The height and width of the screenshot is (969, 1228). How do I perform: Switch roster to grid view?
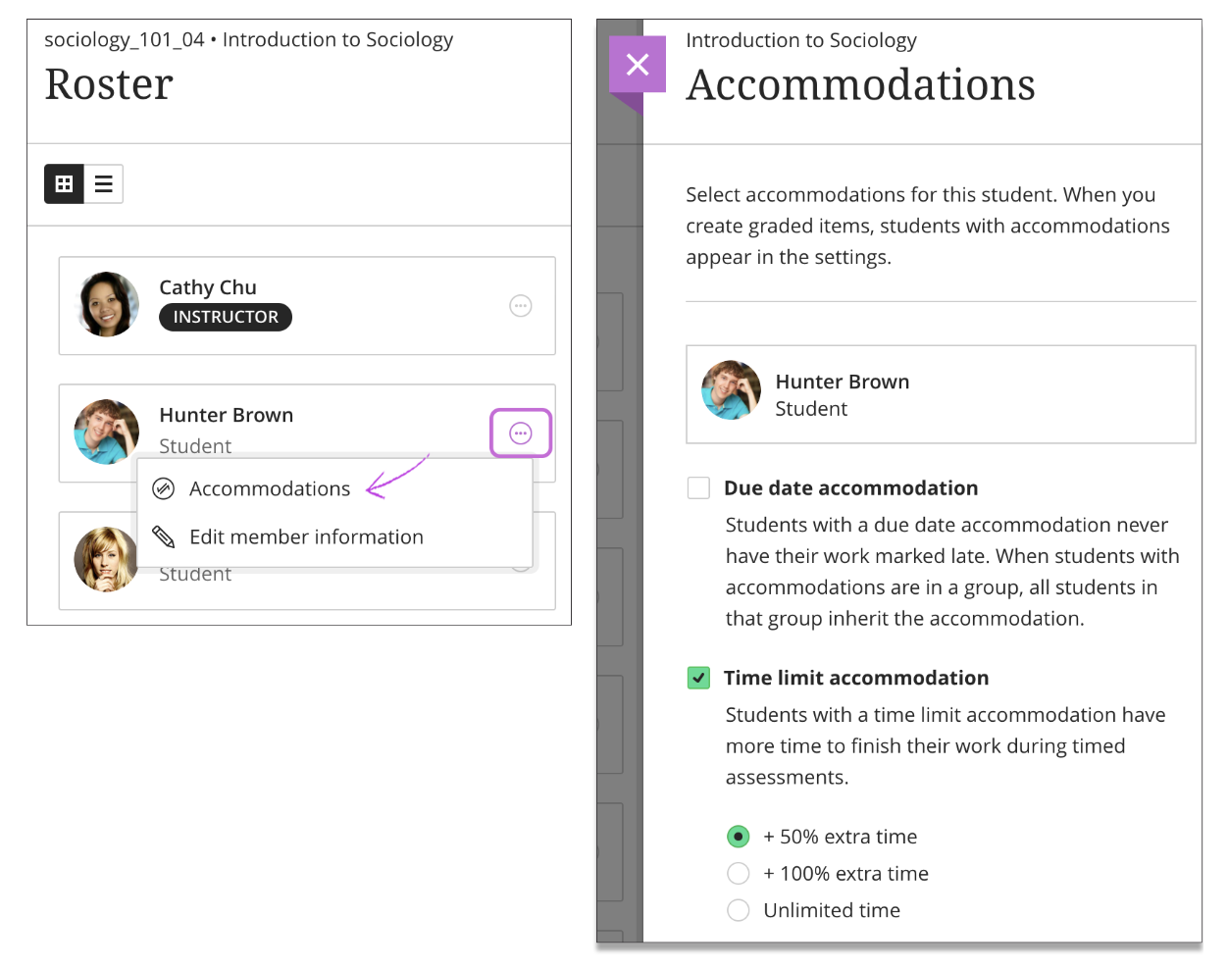[x=64, y=183]
